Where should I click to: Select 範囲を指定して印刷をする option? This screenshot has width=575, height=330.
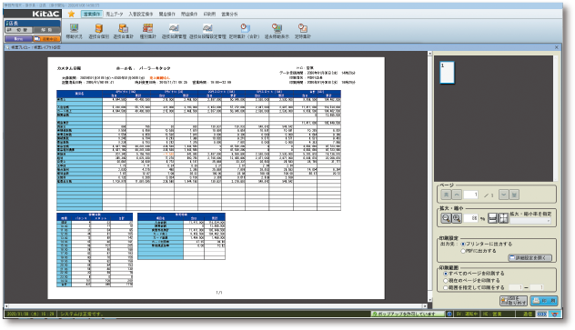point(474,288)
